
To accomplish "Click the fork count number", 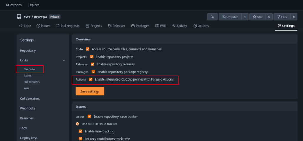I will pyautogui.click(x=294, y=17).
